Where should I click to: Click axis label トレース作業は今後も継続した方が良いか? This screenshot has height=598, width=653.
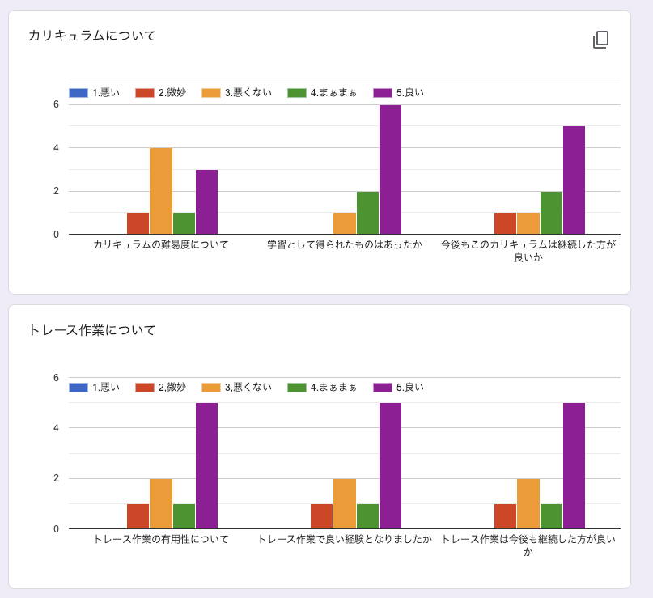(x=528, y=545)
